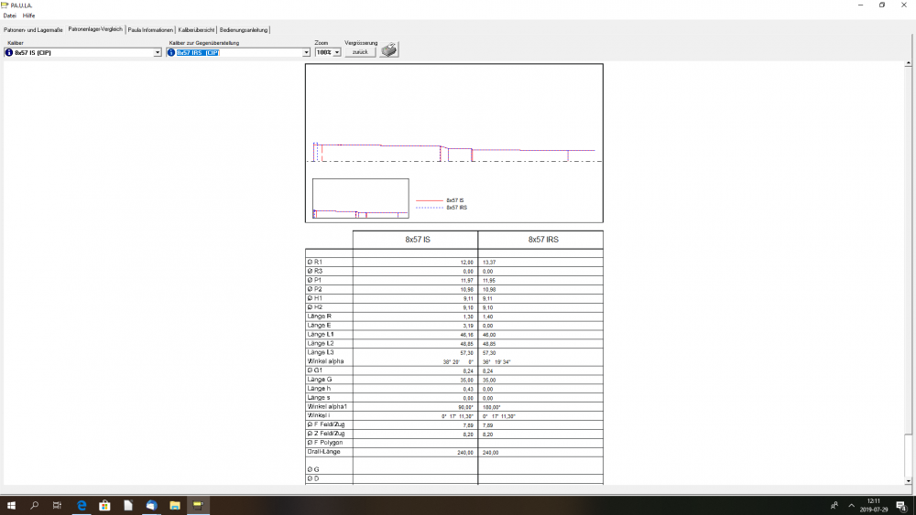This screenshot has height=515, width=916.
Task: Open the Datei menu
Action: pos(9,16)
